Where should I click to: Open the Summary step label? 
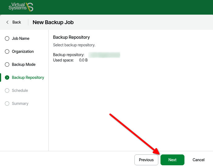click(20, 103)
